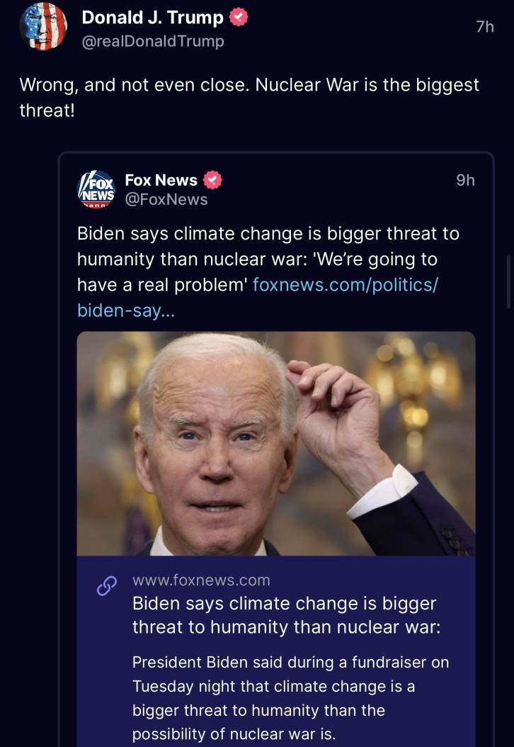Click the 'Wrong, and not even close' post text
The height and width of the screenshot is (747, 514).
[249, 98]
